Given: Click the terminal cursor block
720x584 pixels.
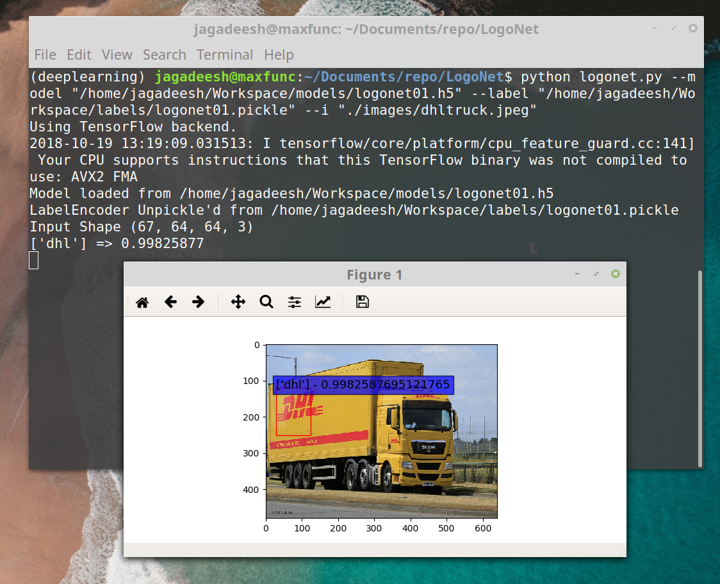Looking at the screenshot, I should pyautogui.click(x=33, y=260).
